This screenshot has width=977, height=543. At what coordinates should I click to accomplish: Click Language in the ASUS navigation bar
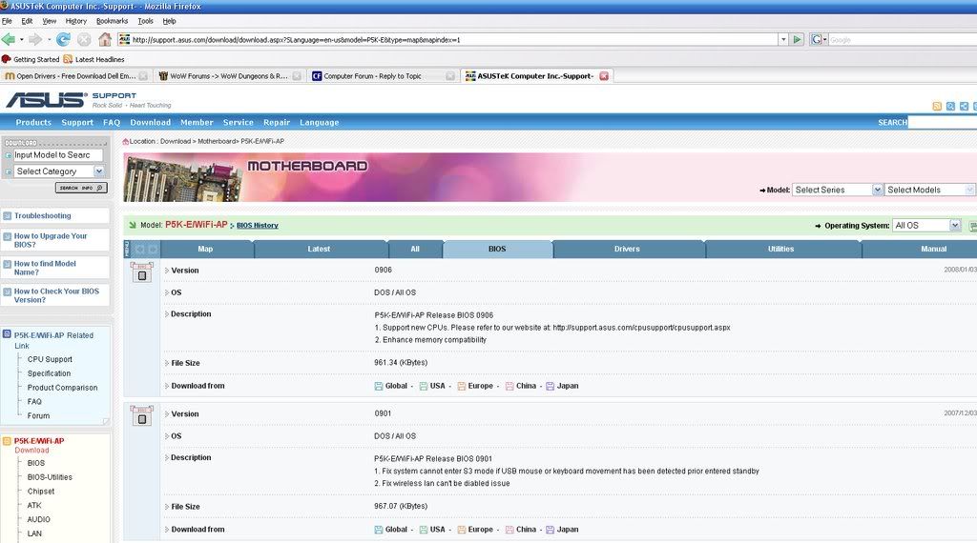pos(319,123)
